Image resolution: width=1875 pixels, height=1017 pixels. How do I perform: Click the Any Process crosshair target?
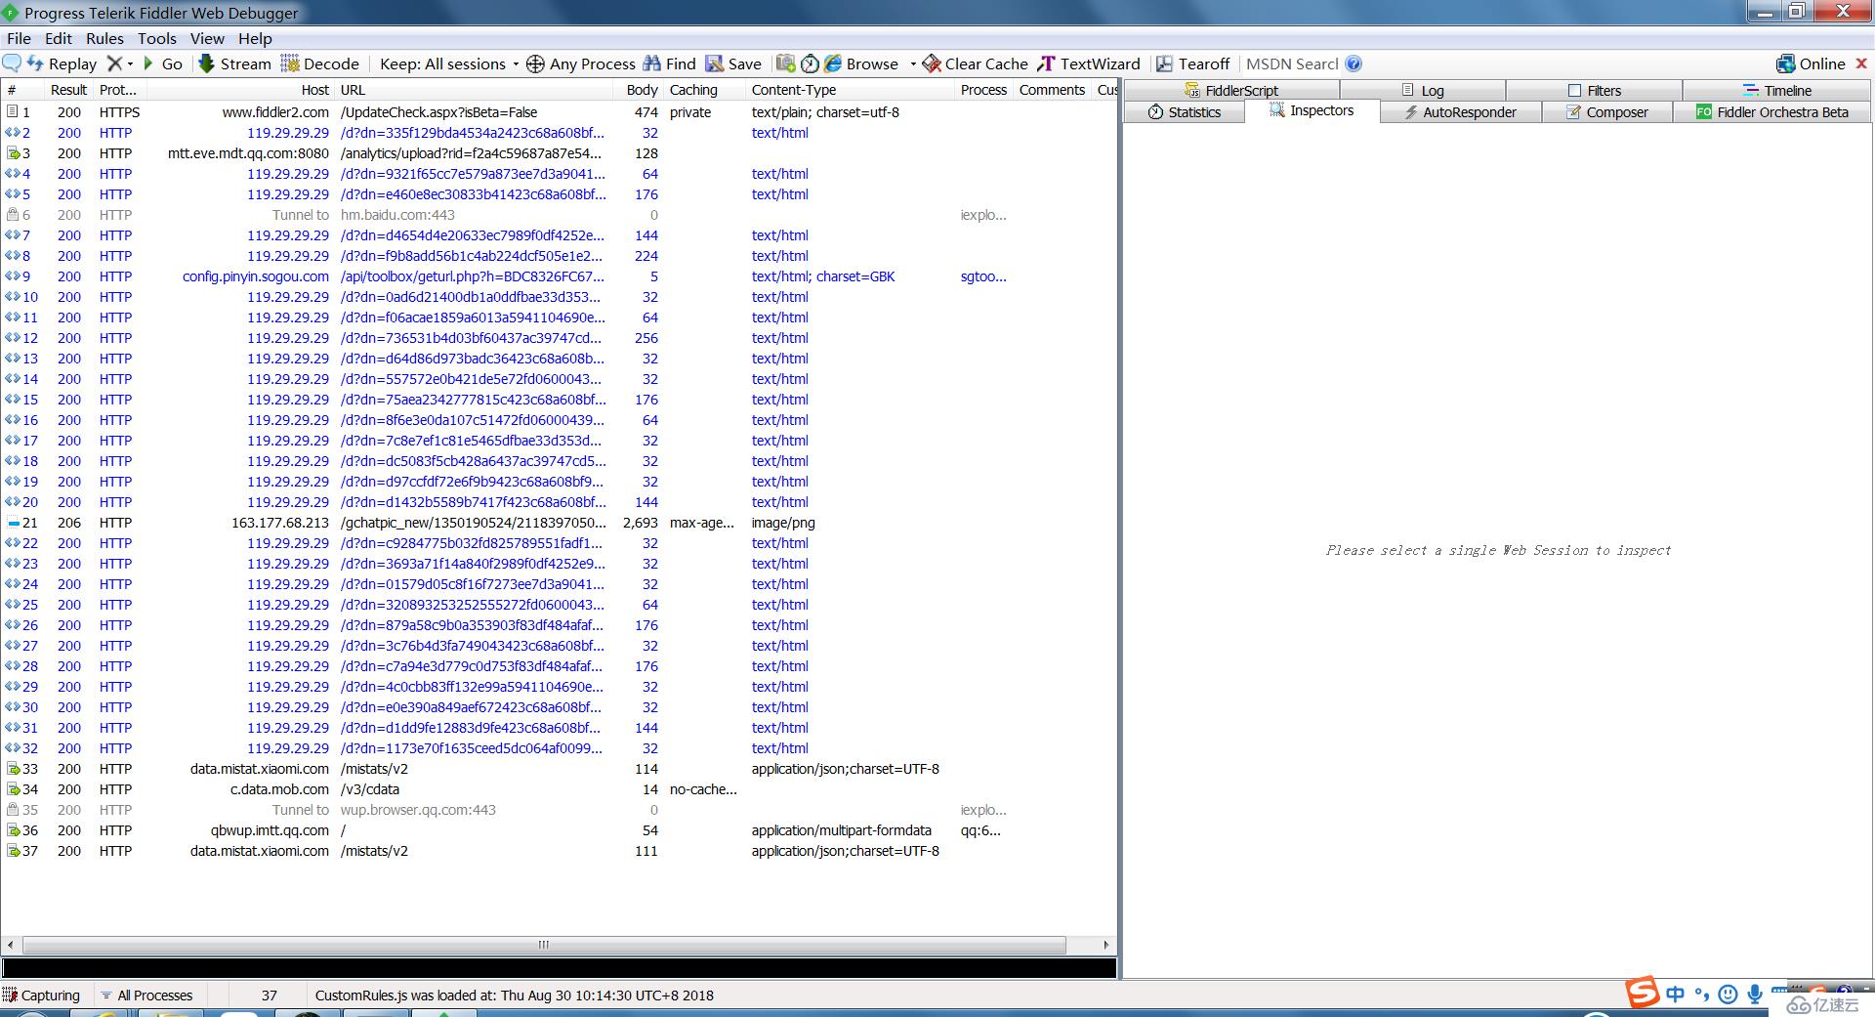pyautogui.click(x=581, y=64)
